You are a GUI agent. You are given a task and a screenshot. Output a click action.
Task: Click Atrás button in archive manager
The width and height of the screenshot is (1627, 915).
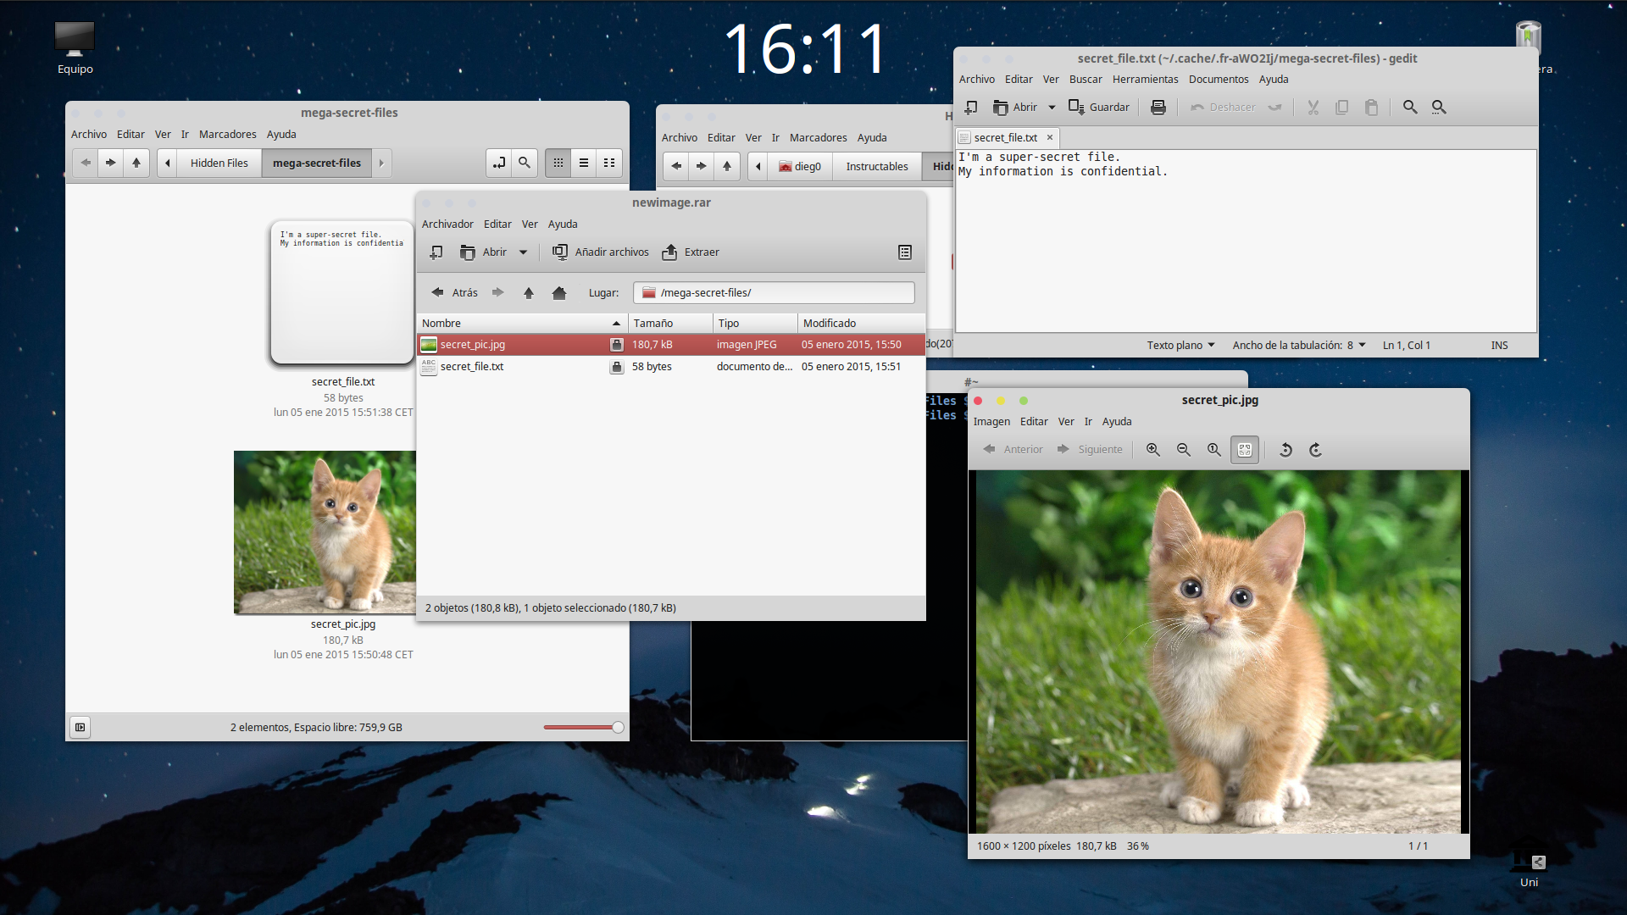455,292
